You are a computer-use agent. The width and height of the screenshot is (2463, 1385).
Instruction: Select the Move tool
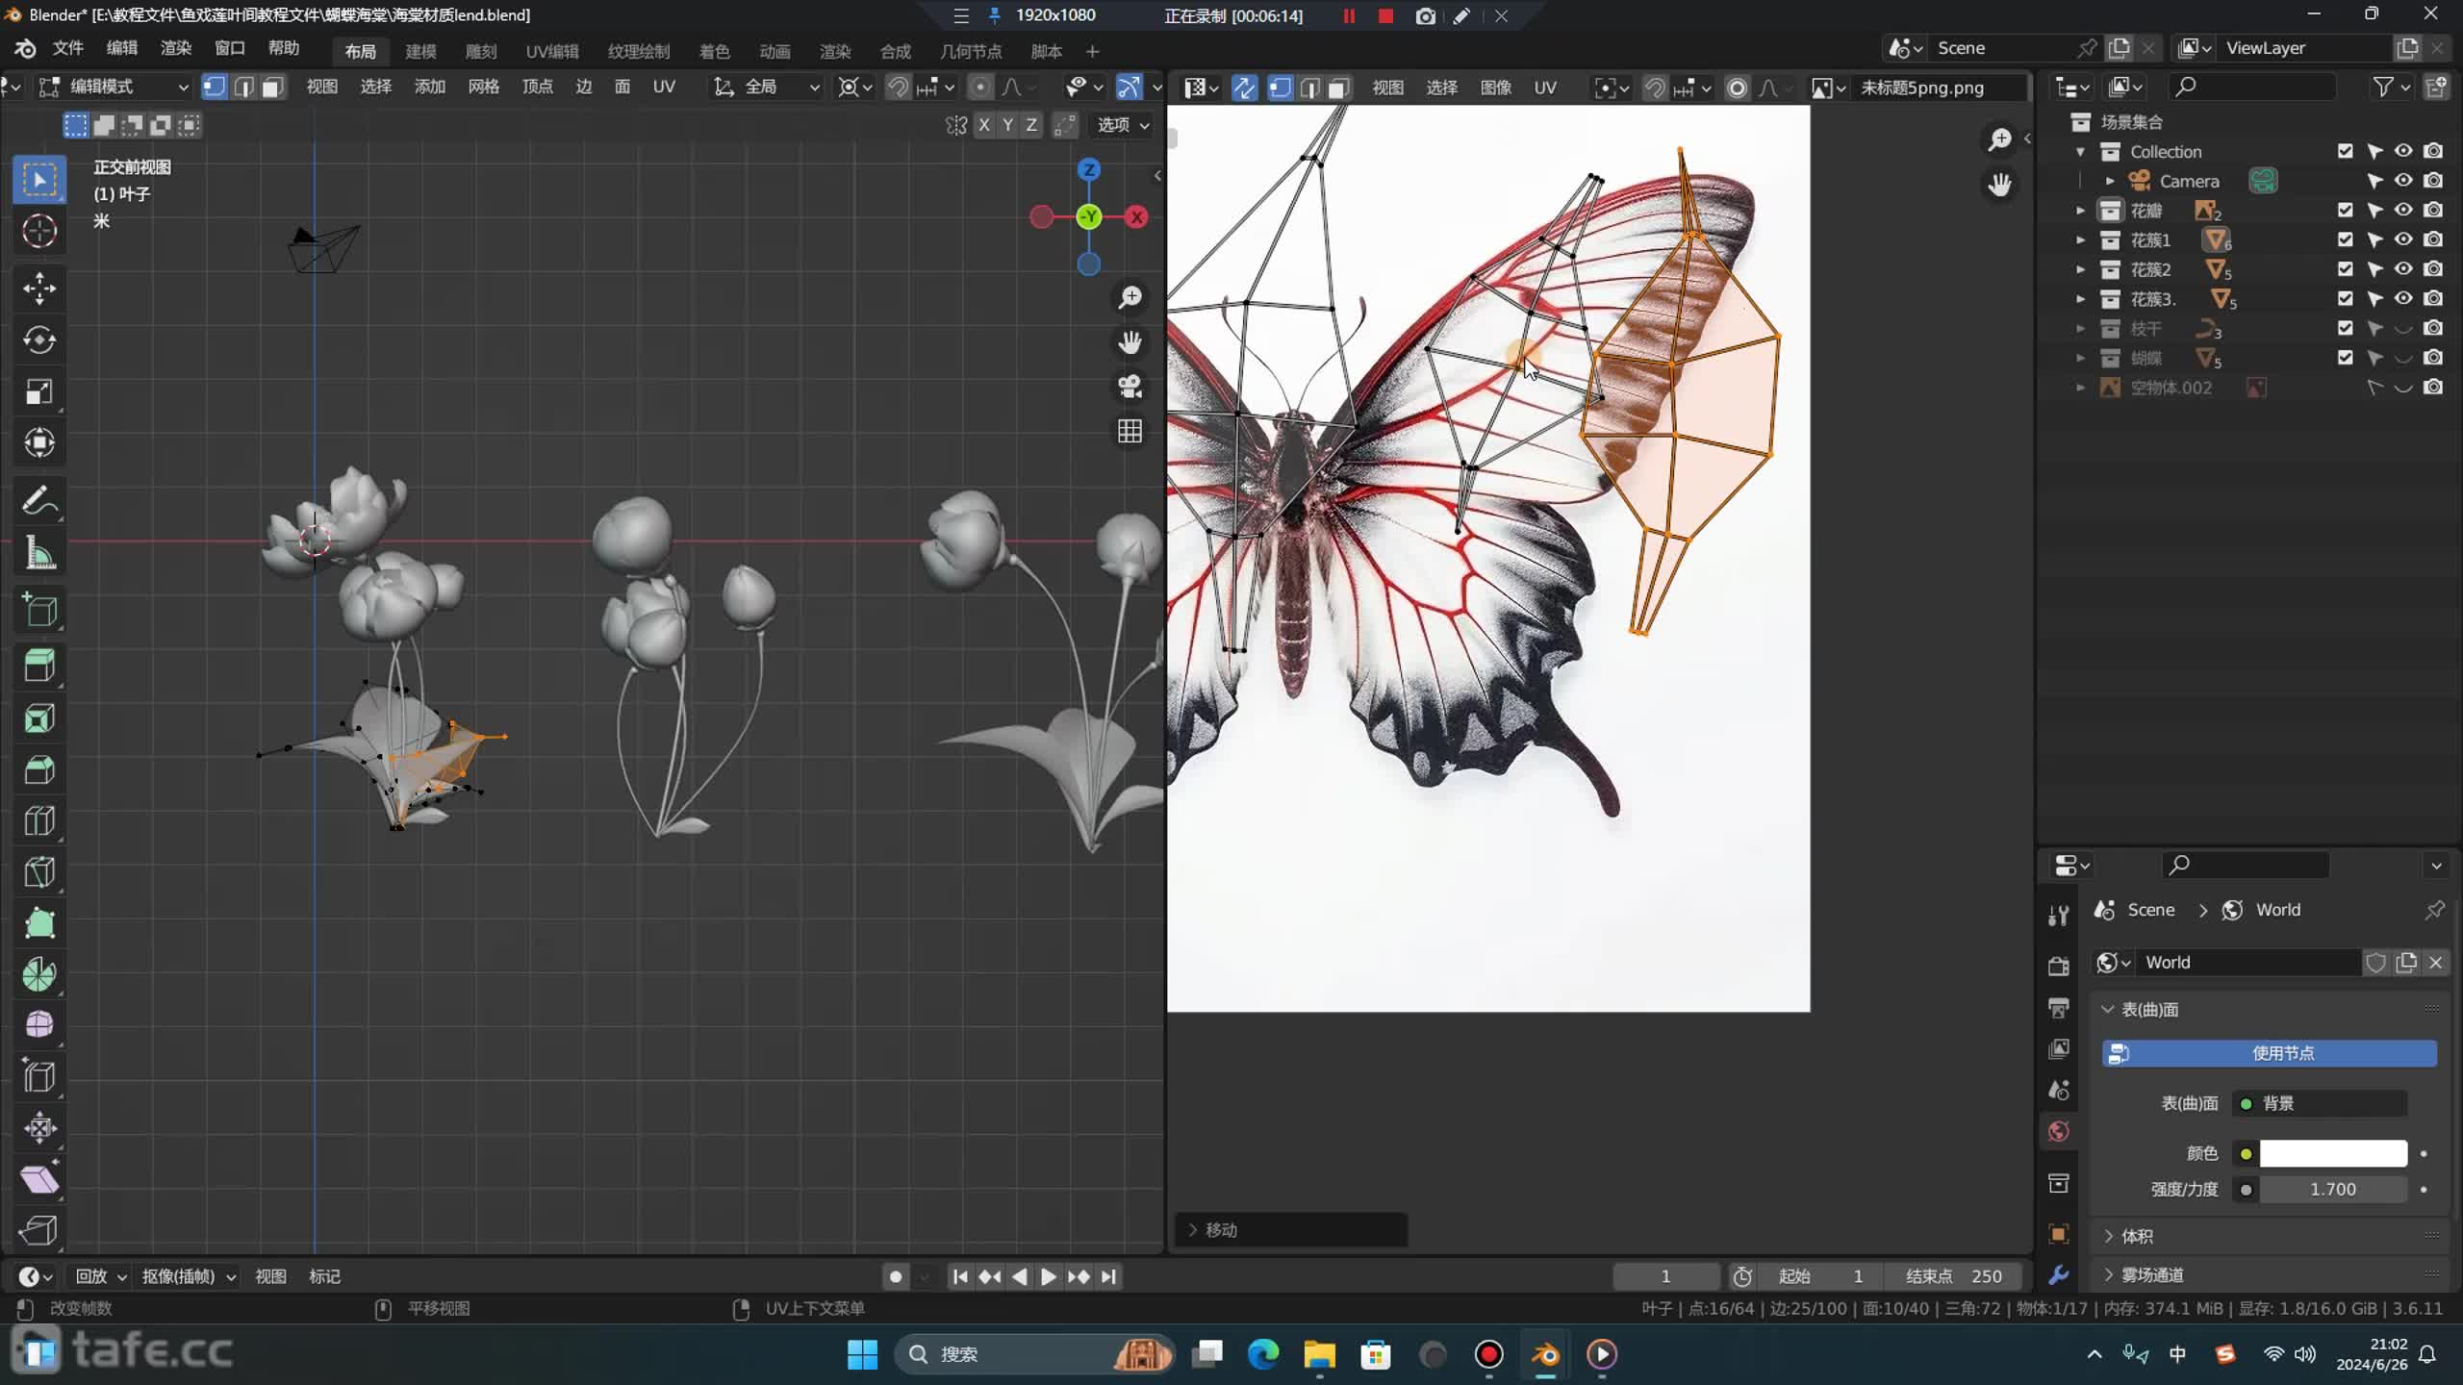point(39,289)
